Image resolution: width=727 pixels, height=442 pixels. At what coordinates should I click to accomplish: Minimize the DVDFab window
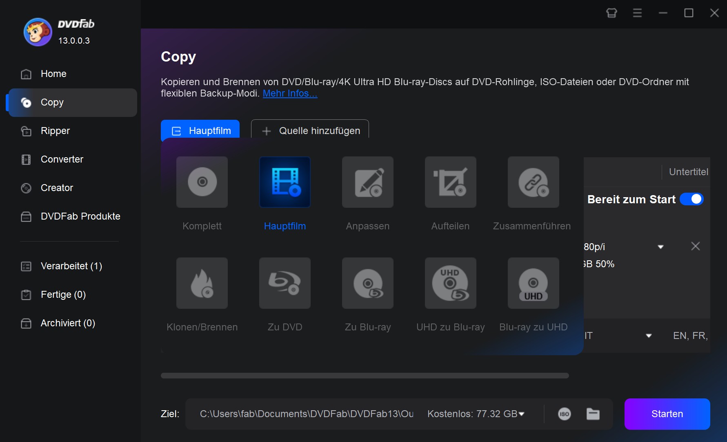(663, 13)
